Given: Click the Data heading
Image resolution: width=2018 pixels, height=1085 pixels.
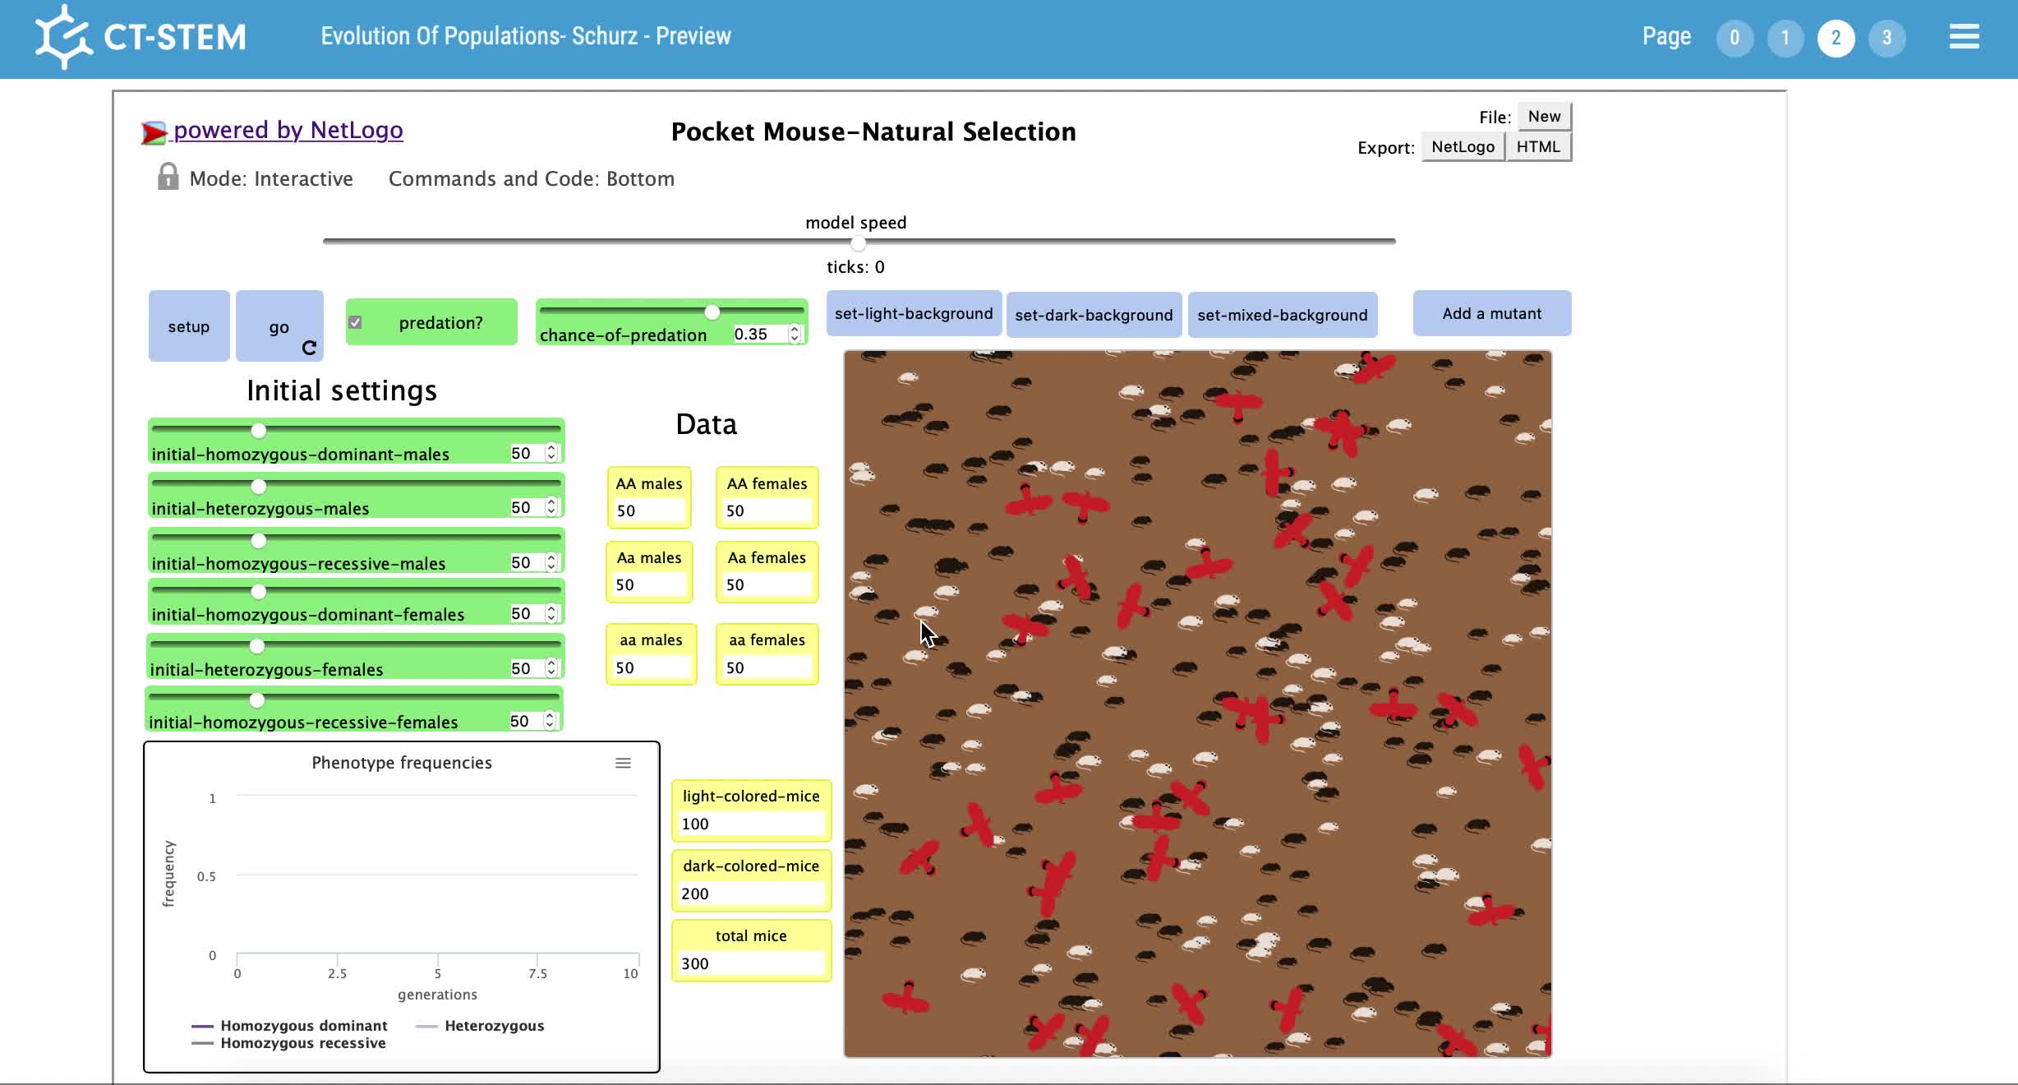Looking at the screenshot, I should click(706, 424).
